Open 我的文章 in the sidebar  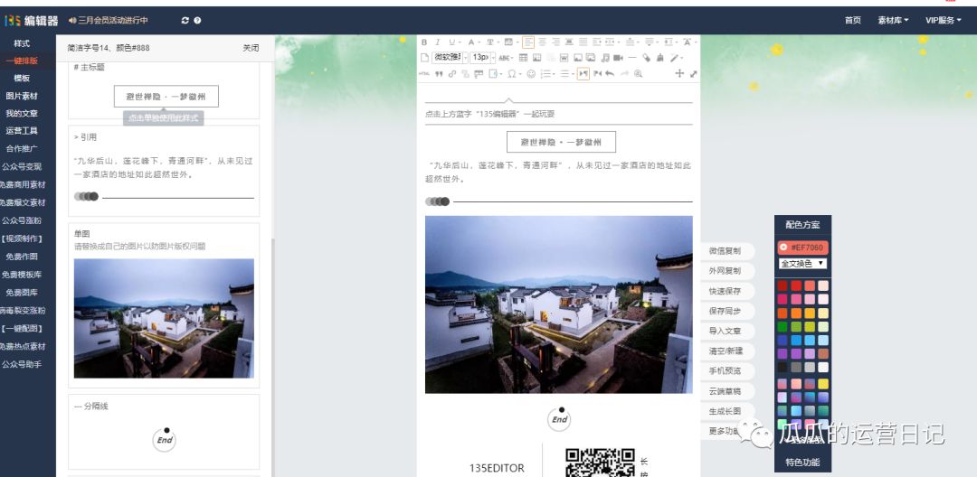click(23, 113)
